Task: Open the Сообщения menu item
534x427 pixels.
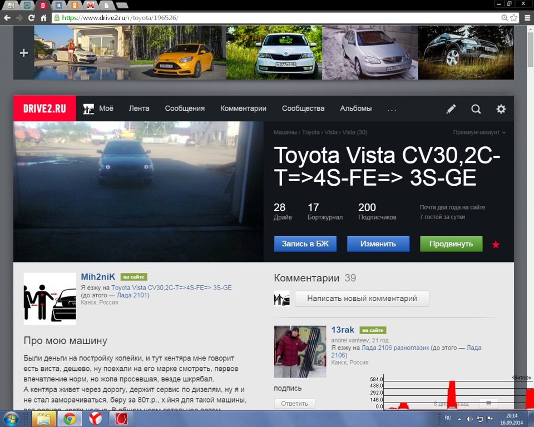Action: click(185, 108)
